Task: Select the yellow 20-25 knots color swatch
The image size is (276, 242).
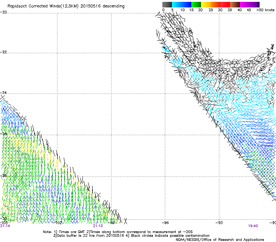Action: [206, 4]
